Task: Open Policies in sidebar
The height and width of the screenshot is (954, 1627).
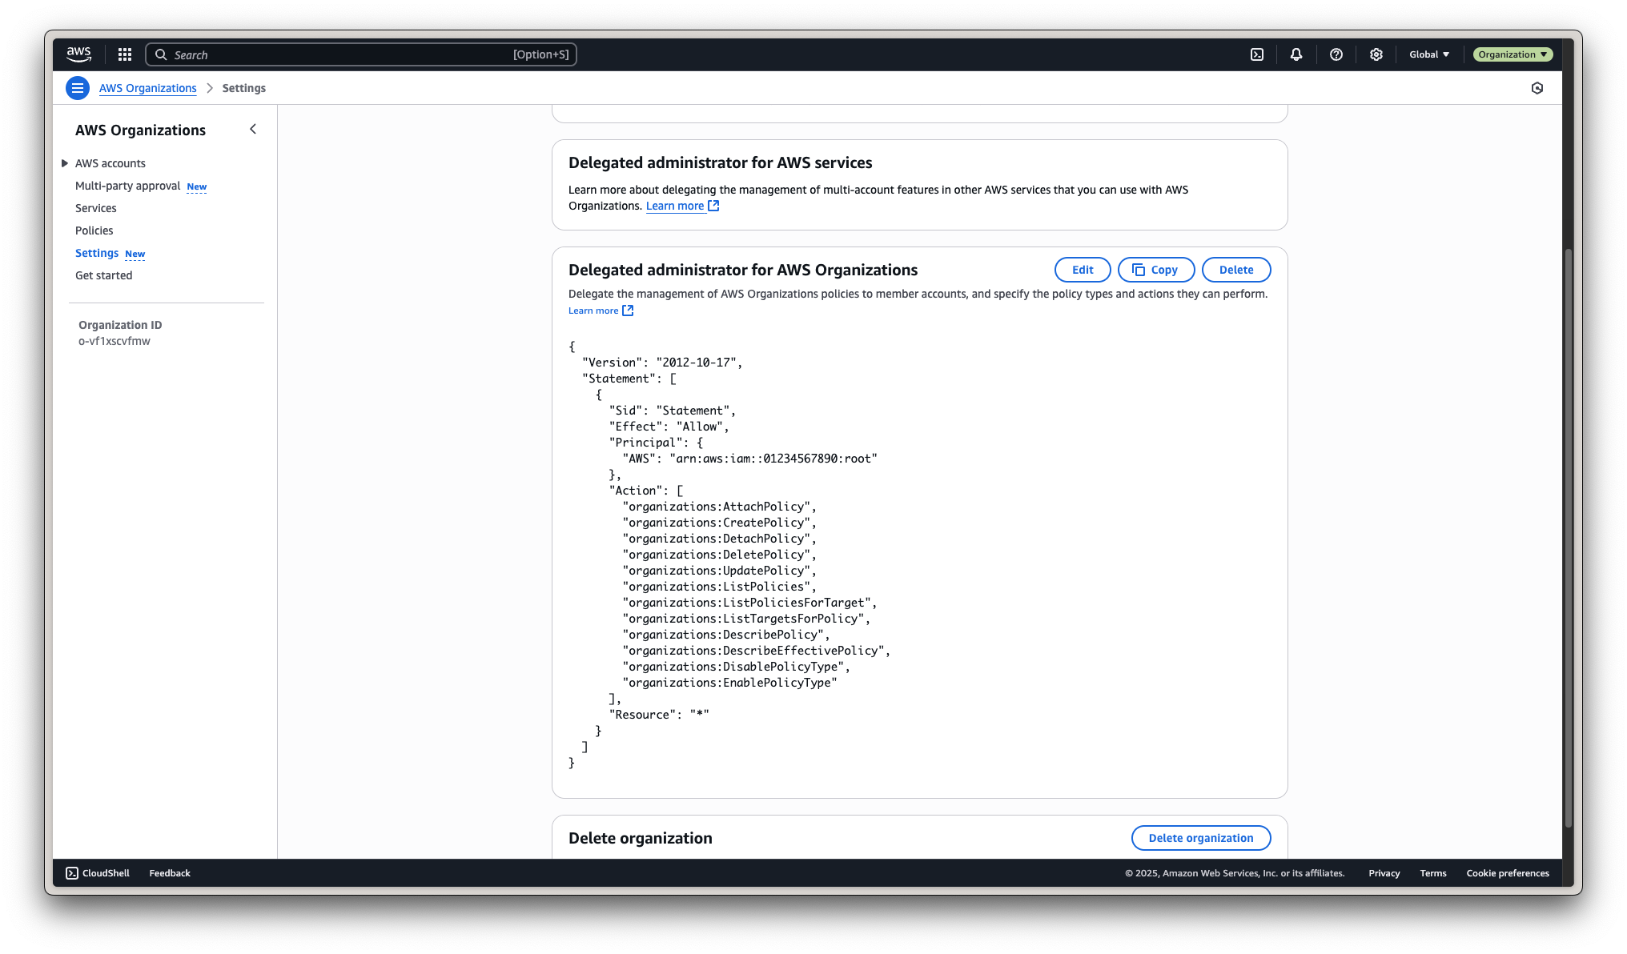Action: pos(94,230)
